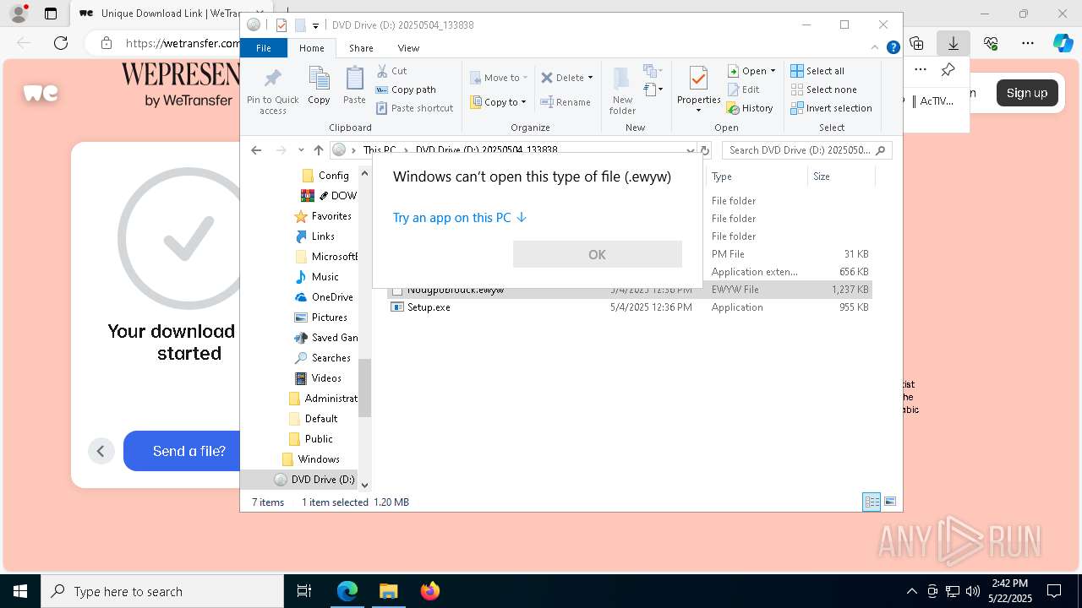Open Edge downloads icon in toolbar
Image resolution: width=1082 pixels, height=608 pixels.
(x=954, y=43)
